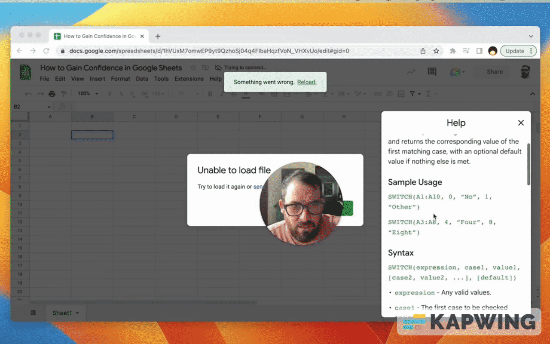Open Chrome extensions puzzle icon
The height and width of the screenshot is (344, 550).
452,51
